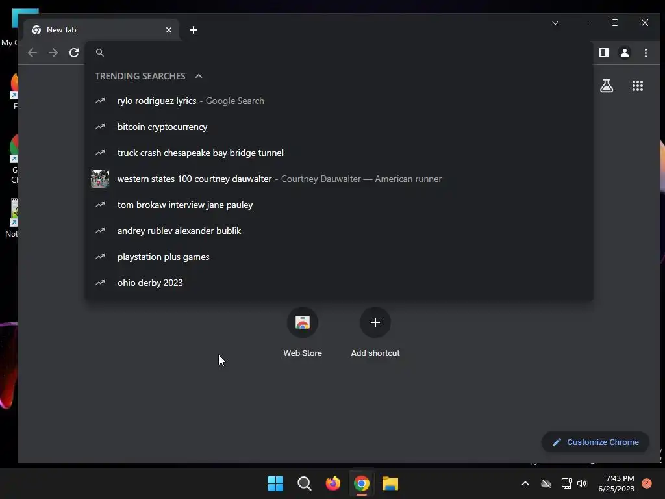665x499 pixels.
Task: Click the cloud sync tray icon
Action: click(x=546, y=483)
